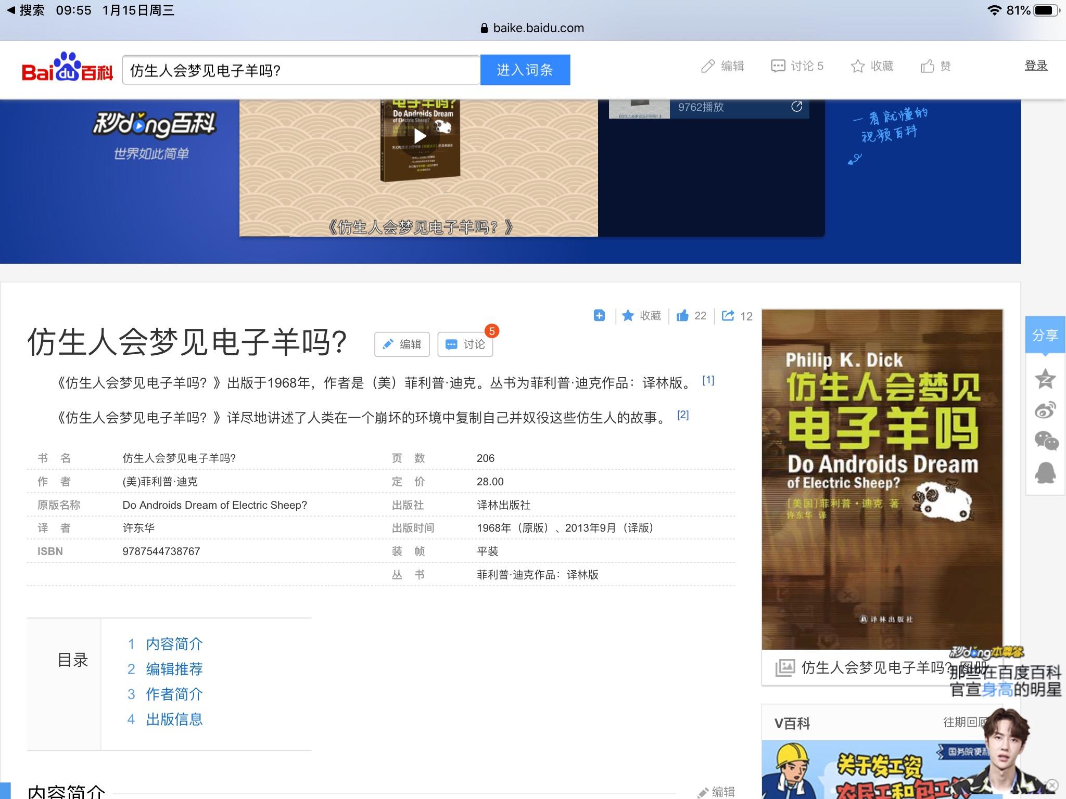Open the book cover image
This screenshot has width=1066, height=799.
[882, 479]
